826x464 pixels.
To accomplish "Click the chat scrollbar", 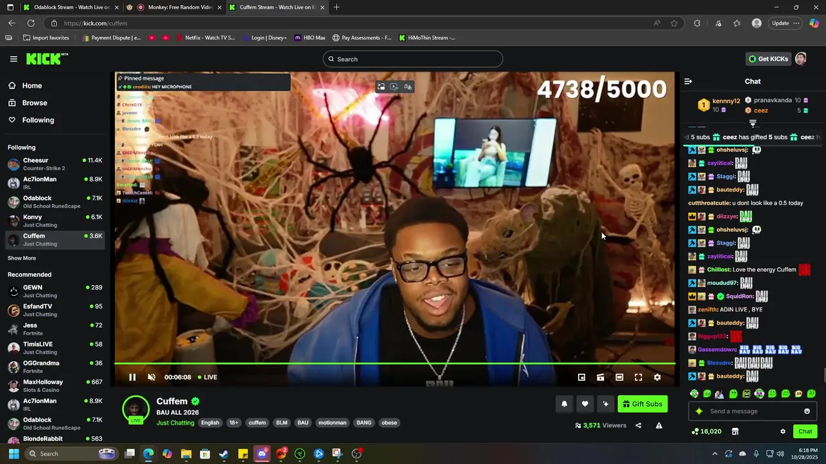I will (823, 375).
